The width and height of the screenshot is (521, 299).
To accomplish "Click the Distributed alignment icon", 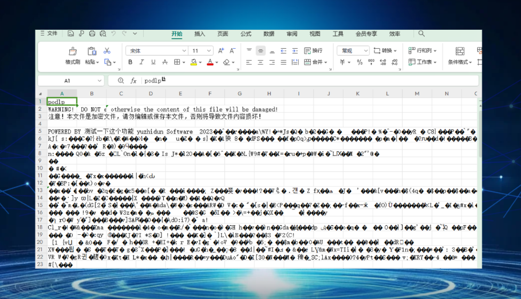I will pos(295,62).
